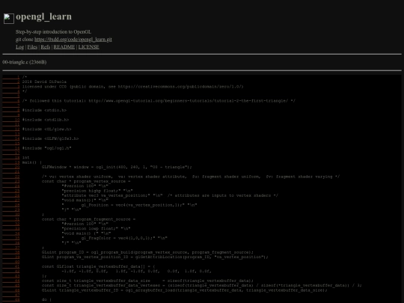Click the 'triangle_vertexbuffer_data_size' declaration line
Viewport: 404px width, 303px height.
[147, 281]
